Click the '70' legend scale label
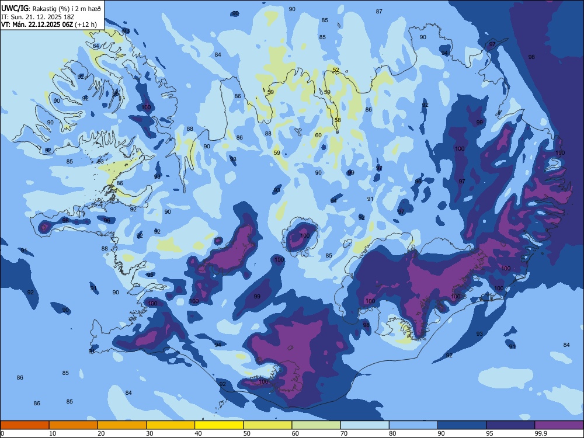 [344, 433]
